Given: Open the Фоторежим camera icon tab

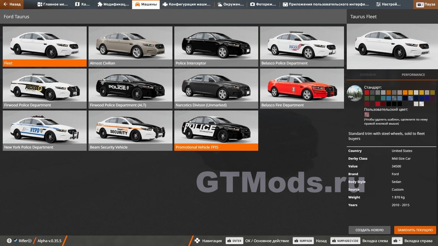Looking at the screenshot, I should point(252,4).
